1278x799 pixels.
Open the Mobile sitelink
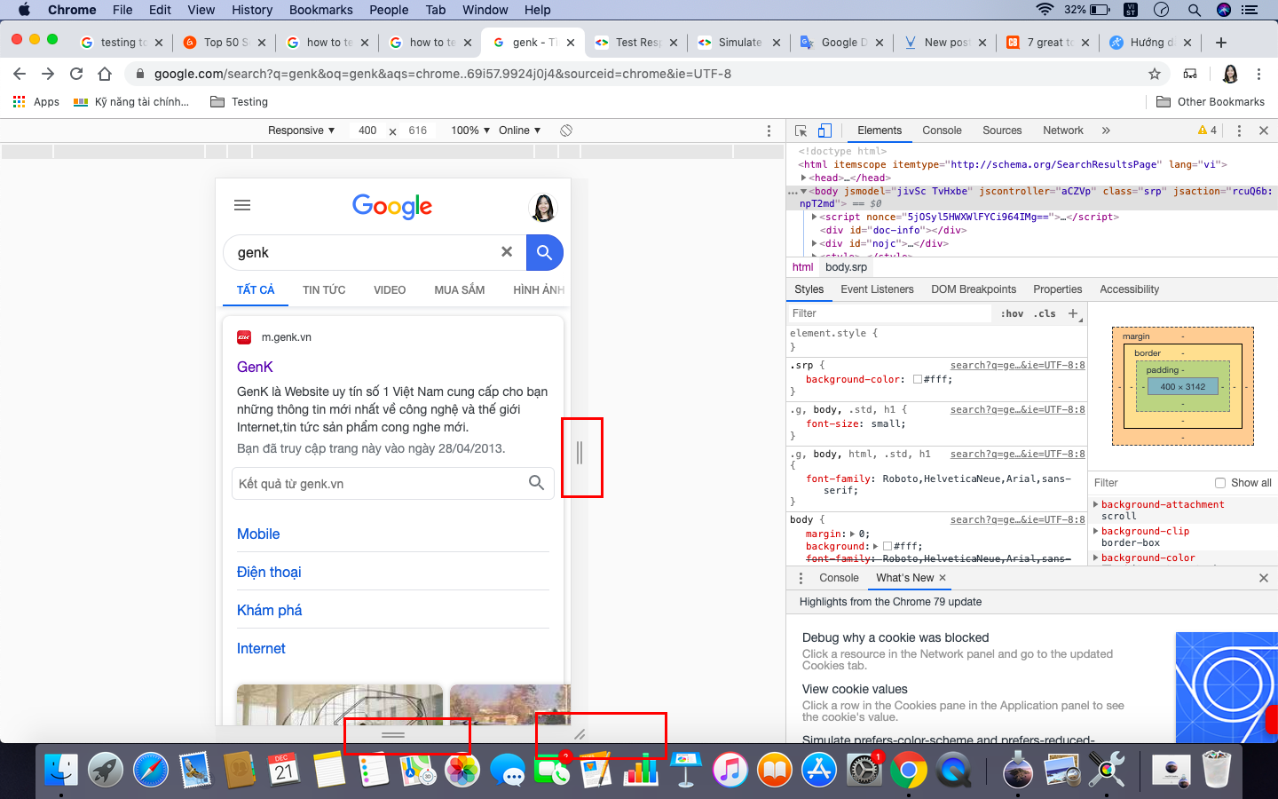coord(258,534)
